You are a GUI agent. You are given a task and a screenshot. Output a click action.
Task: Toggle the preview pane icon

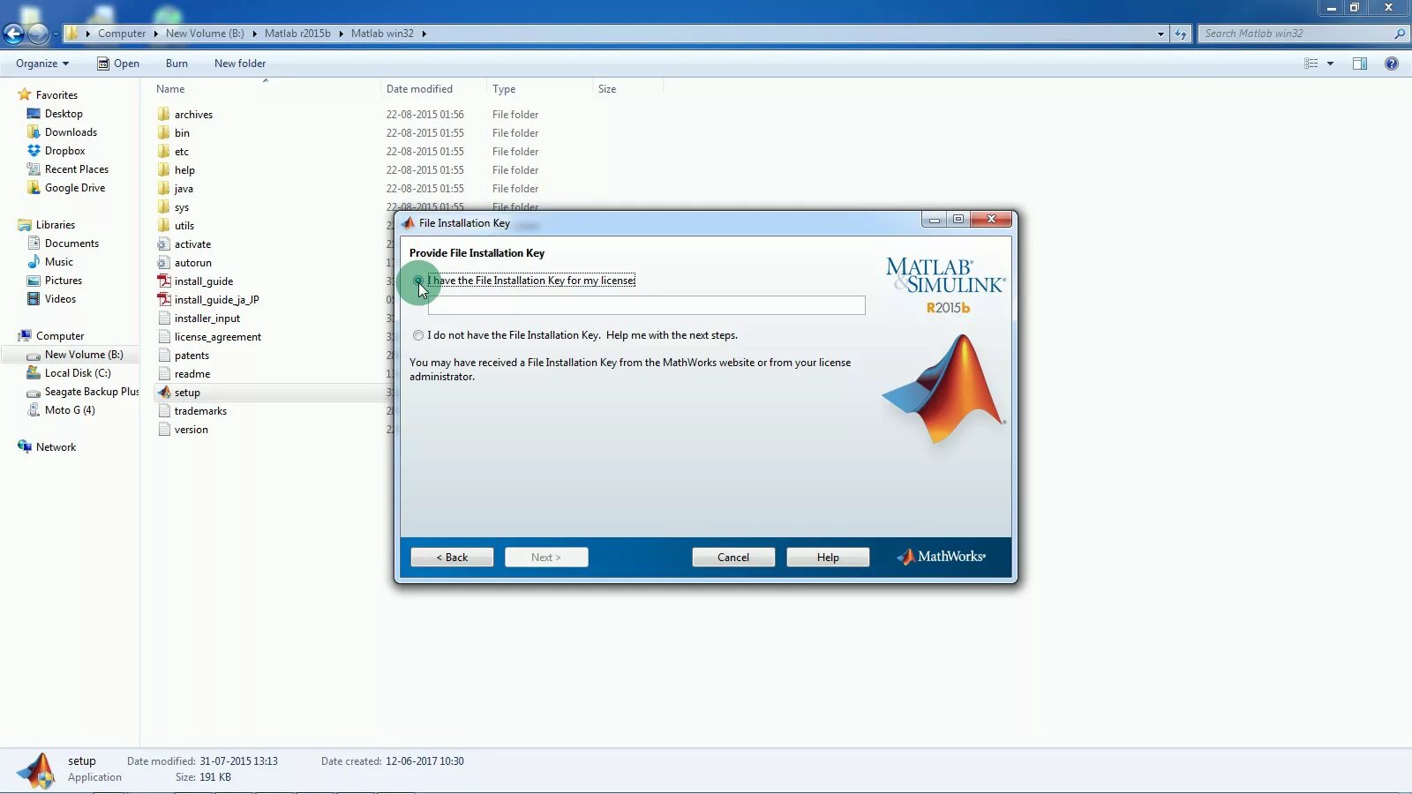click(1360, 64)
